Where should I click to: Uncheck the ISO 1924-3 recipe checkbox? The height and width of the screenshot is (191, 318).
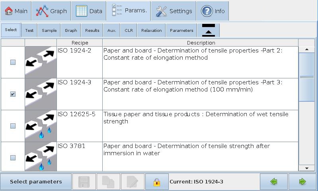(x=13, y=94)
